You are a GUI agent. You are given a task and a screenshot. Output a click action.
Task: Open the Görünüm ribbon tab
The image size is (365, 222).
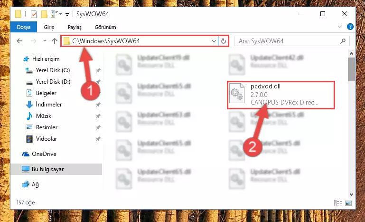click(105, 27)
